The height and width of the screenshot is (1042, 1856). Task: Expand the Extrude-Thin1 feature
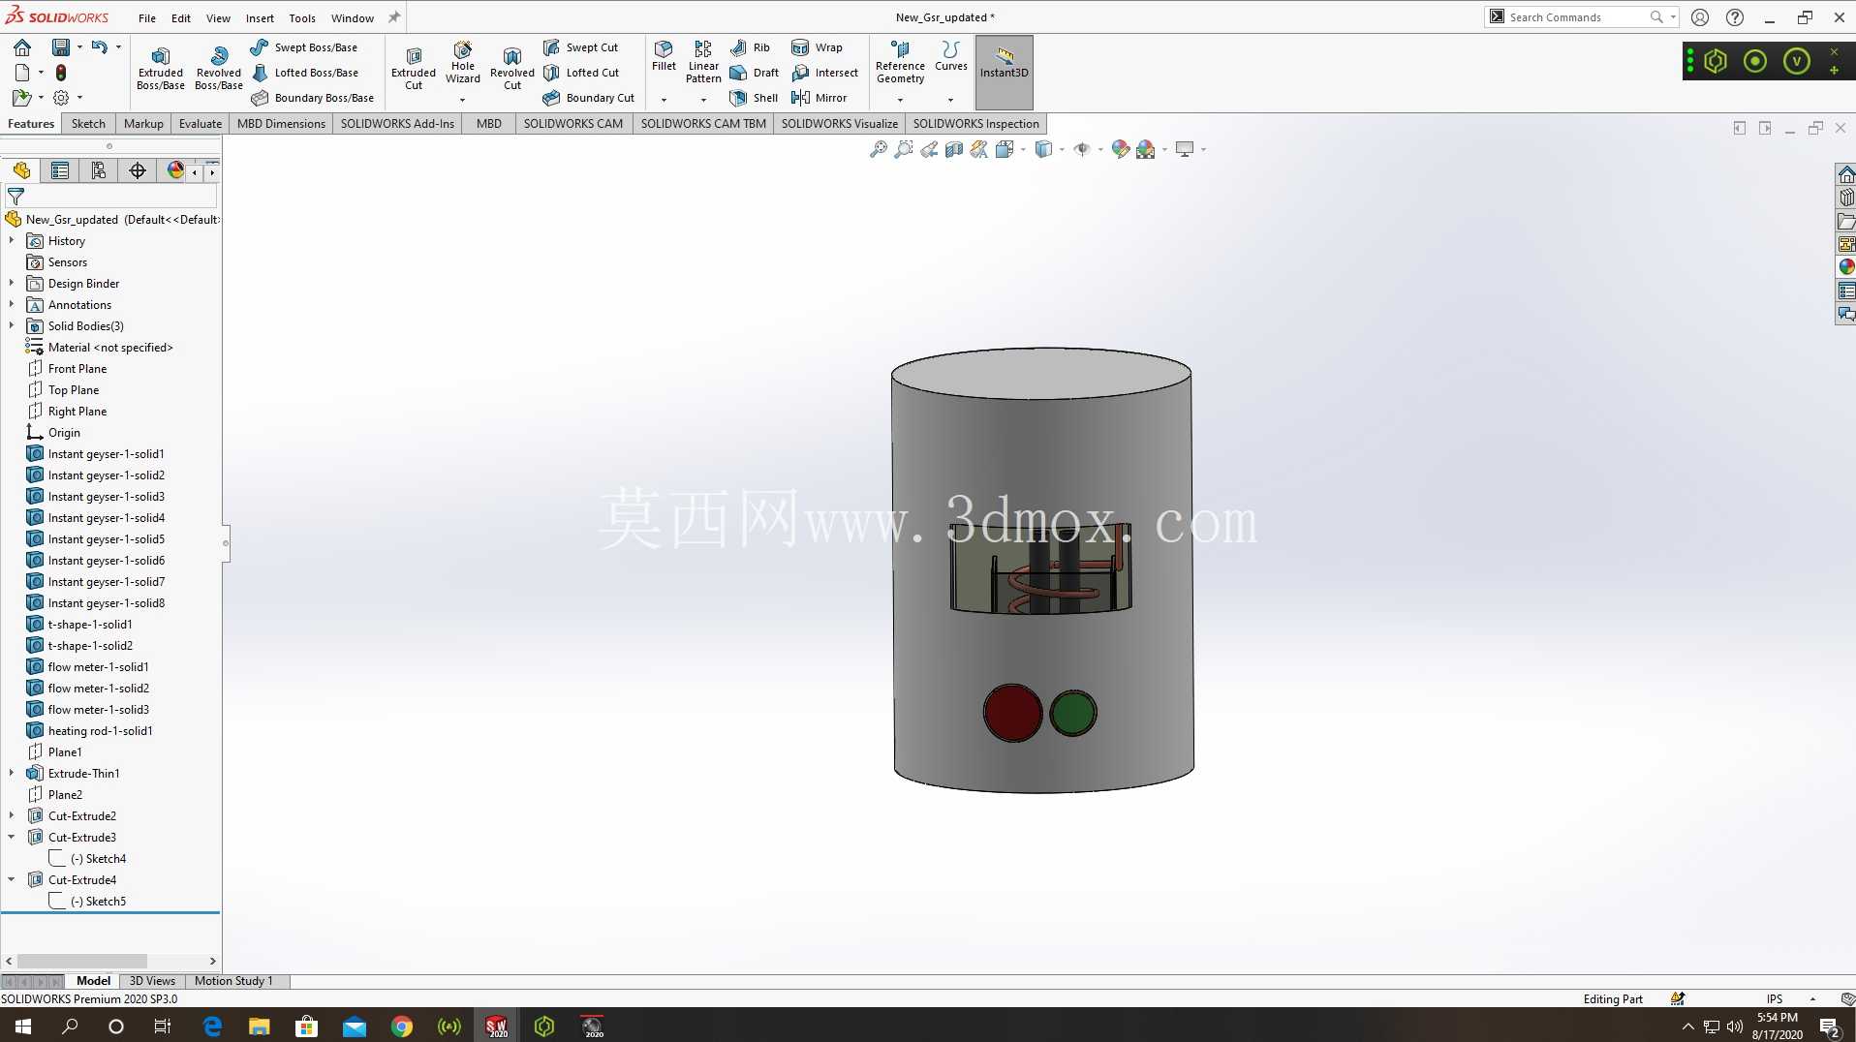tap(12, 773)
